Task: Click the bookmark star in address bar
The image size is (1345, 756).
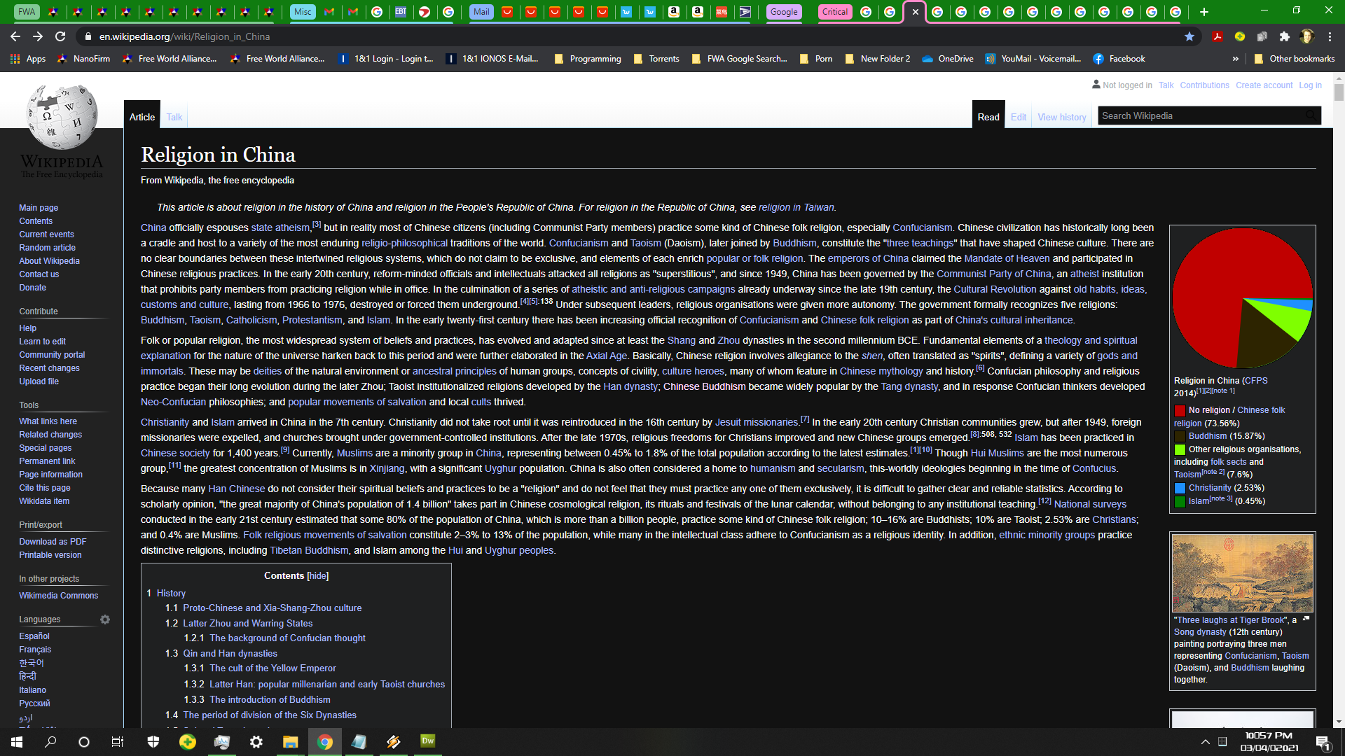Action: point(1189,36)
